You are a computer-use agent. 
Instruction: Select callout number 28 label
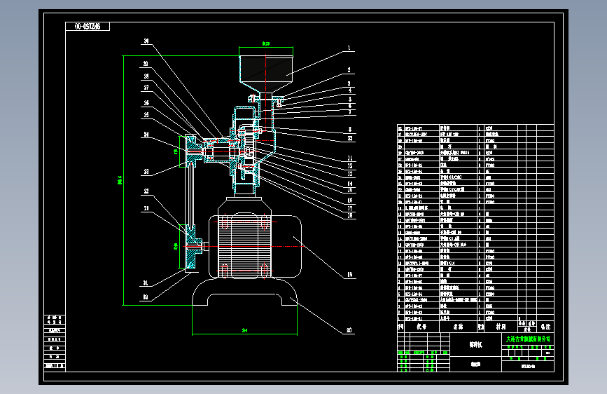[146, 76]
